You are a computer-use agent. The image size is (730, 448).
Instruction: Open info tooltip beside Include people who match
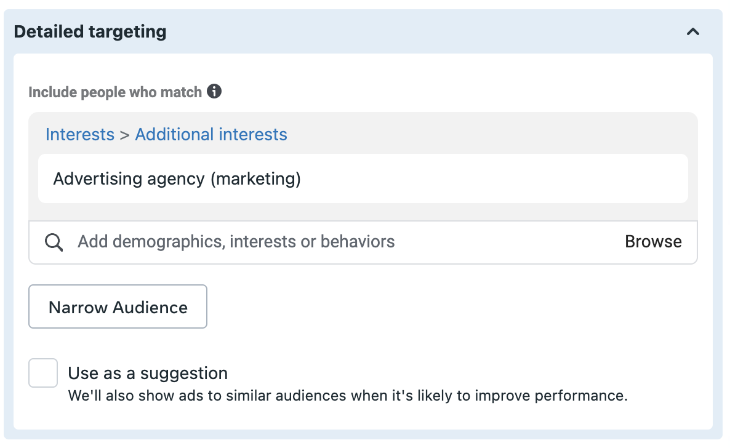click(x=214, y=91)
